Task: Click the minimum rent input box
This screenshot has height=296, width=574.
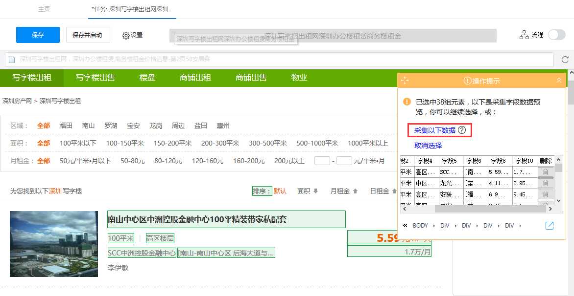Action: 322,161
